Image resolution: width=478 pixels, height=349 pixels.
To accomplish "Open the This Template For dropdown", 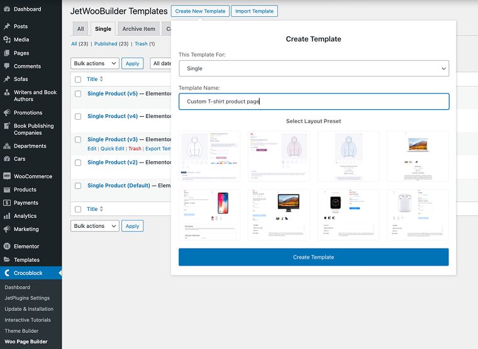I will (314, 68).
